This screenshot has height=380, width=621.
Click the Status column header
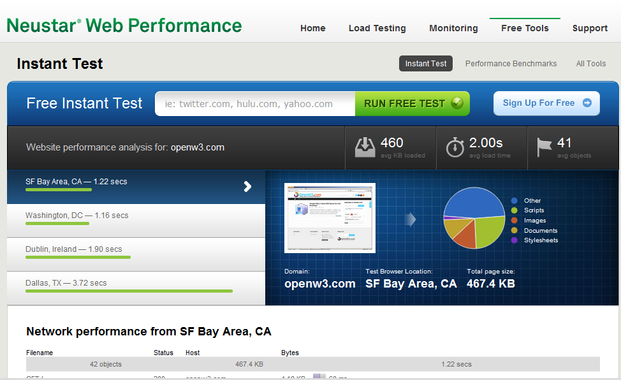point(164,353)
